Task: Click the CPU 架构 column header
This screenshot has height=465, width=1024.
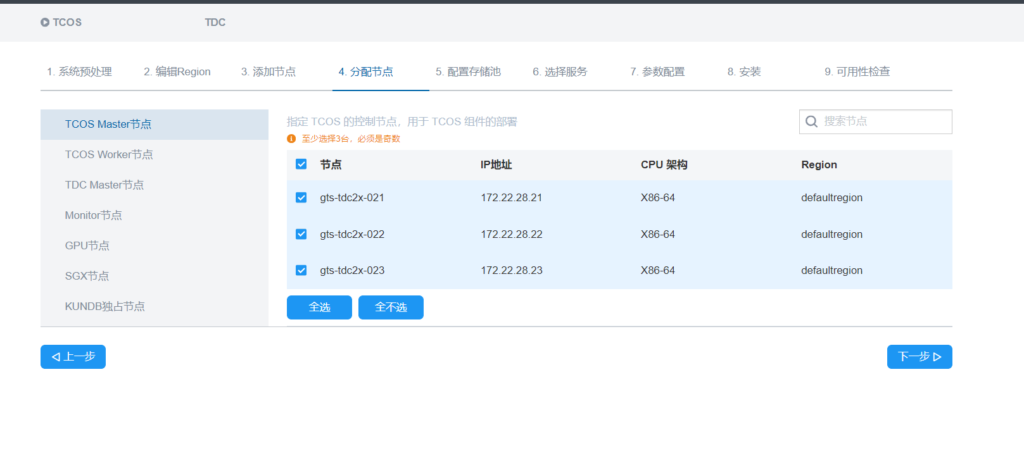Action: [x=664, y=164]
